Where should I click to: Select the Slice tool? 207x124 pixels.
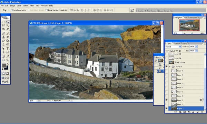[8, 29]
